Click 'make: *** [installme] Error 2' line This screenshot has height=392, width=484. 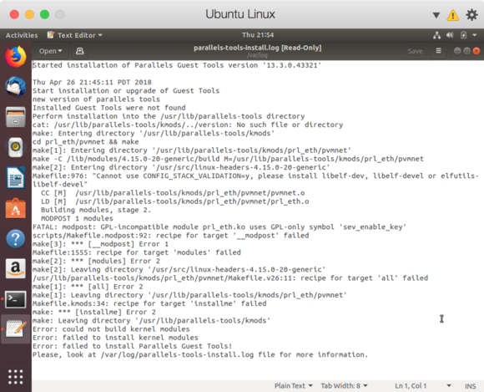[94, 312]
